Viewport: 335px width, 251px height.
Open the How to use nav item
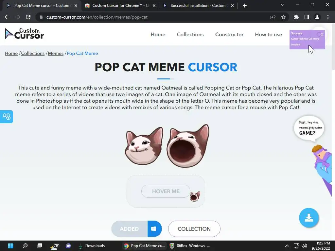pos(269,35)
